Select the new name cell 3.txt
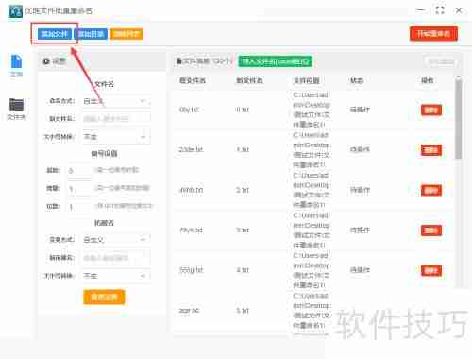This screenshot has height=359, width=472. click(243, 231)
